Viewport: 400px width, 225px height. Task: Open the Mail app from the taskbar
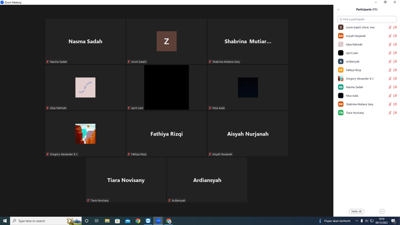pyautogui.click(x=127, y=221)
